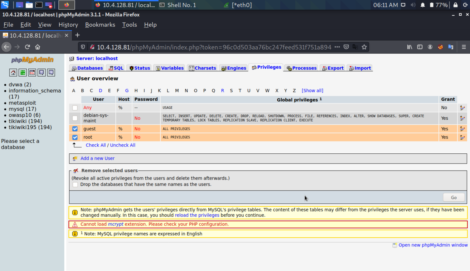Screen dimensions: 470x271
Task: Click the Uncheck All link
Action: click(123, 145)
